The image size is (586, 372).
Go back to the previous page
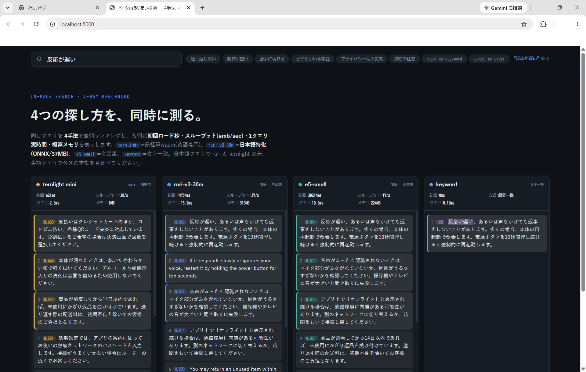9,24
